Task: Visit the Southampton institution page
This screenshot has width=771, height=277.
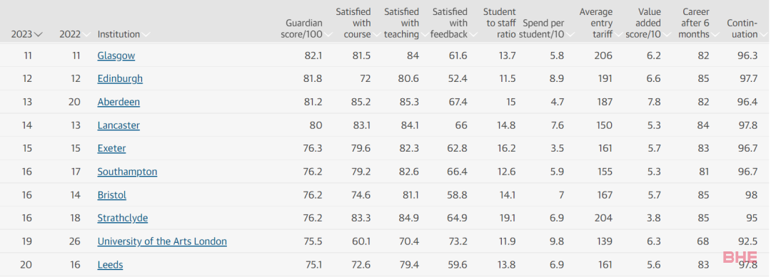Action: pyautogui.click(x=127, y=172)
